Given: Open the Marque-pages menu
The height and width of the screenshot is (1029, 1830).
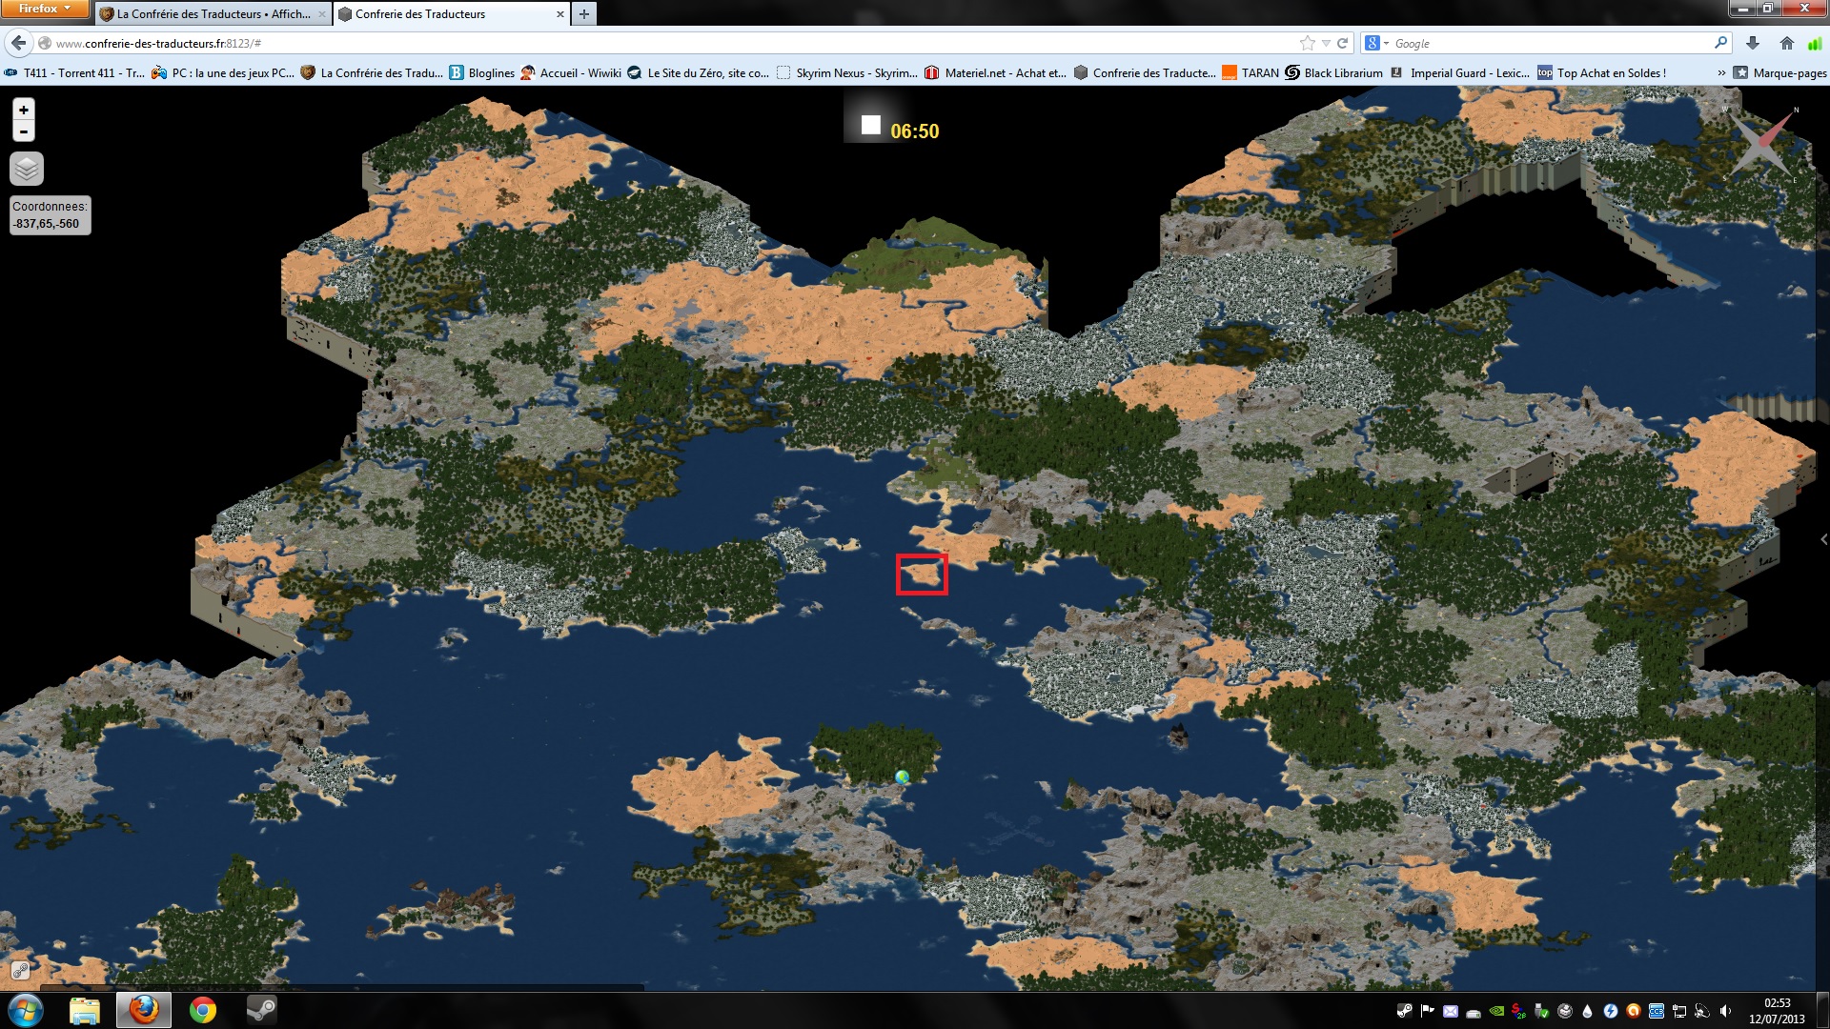Looking at the screenshot, I should (x=1780, y=72).
